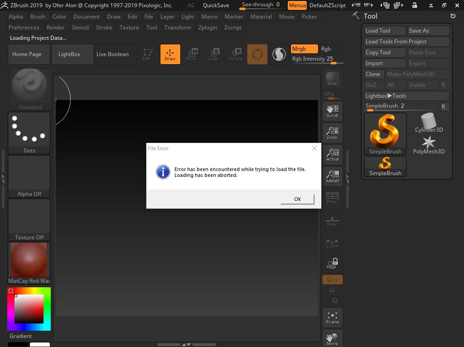The width and height of the screenshot is (464, 347).
Task: Toggle the Menus button off
Action: point(297,5)
